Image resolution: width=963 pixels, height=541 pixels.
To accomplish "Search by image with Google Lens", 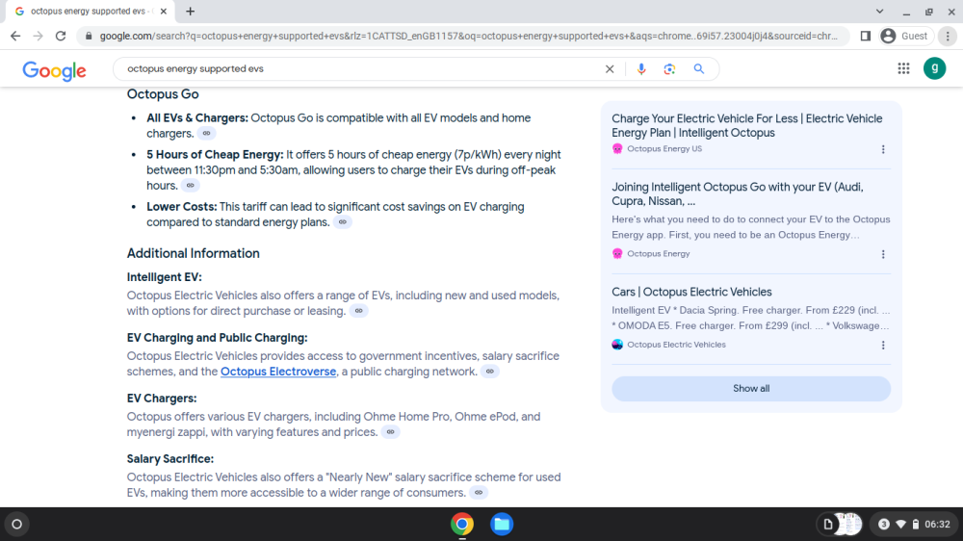I will [x=669, y=68].
